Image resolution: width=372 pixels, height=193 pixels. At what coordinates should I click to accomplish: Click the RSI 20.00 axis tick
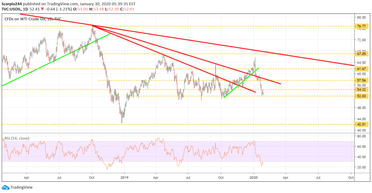tap(361, 167)
